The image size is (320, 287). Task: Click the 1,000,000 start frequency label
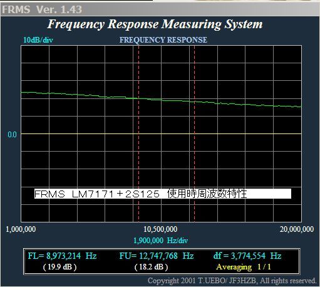[21, 229]
